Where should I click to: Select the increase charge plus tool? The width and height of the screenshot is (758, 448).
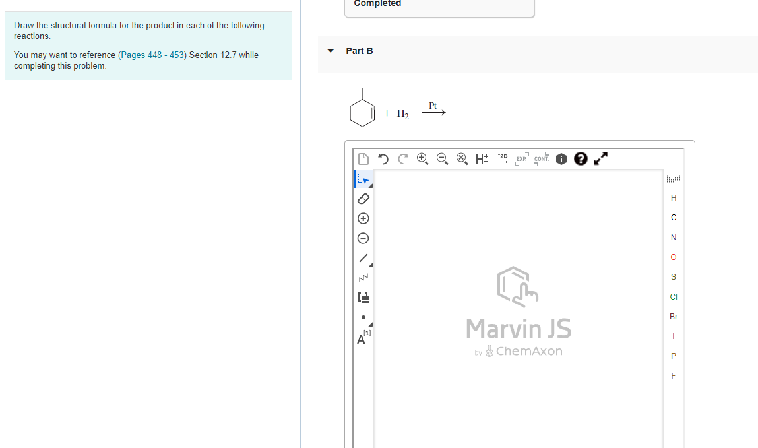363,218
